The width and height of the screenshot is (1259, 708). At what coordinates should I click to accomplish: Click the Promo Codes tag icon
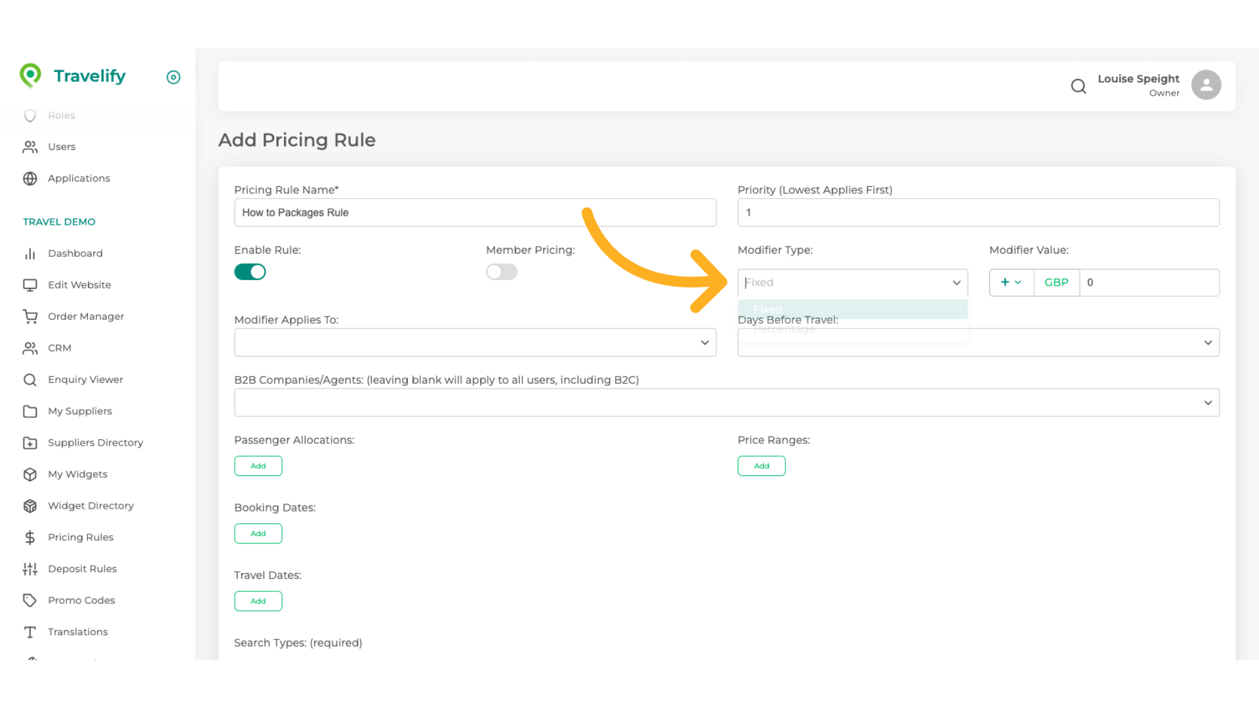click(30, 600)
